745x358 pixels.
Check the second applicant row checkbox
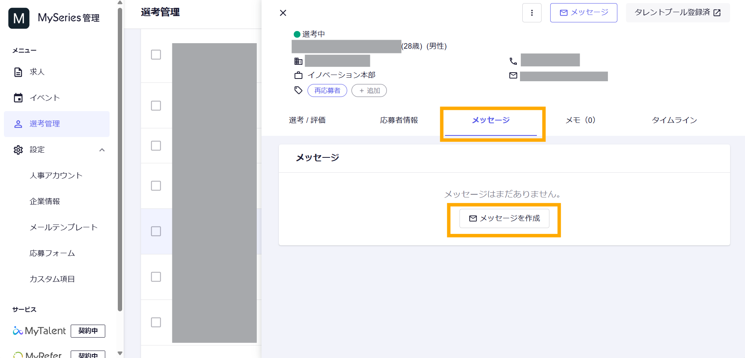point(156,106)
